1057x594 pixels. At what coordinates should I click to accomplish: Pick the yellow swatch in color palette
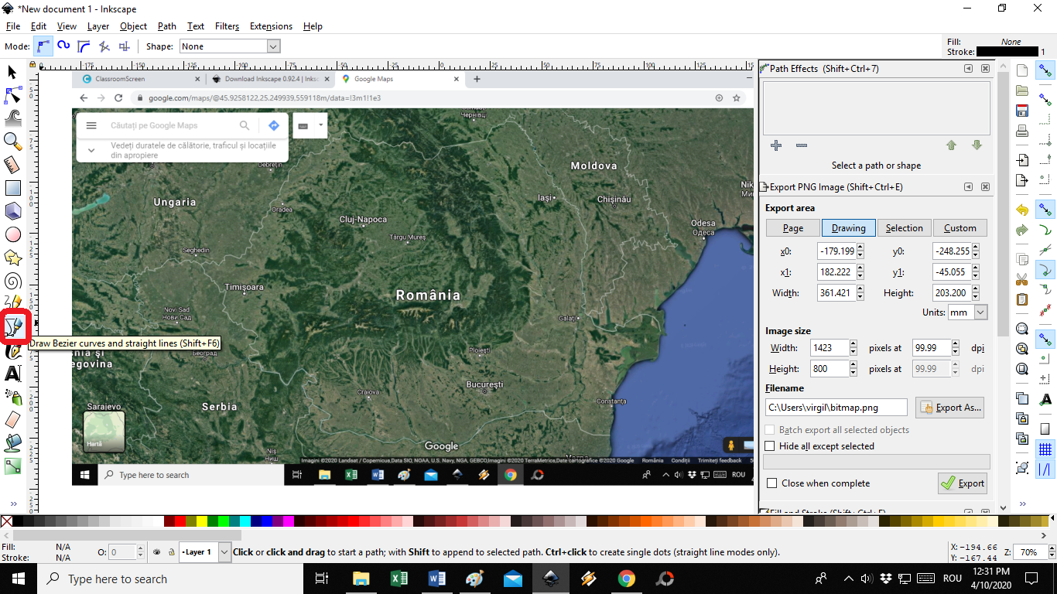(203, 521)
